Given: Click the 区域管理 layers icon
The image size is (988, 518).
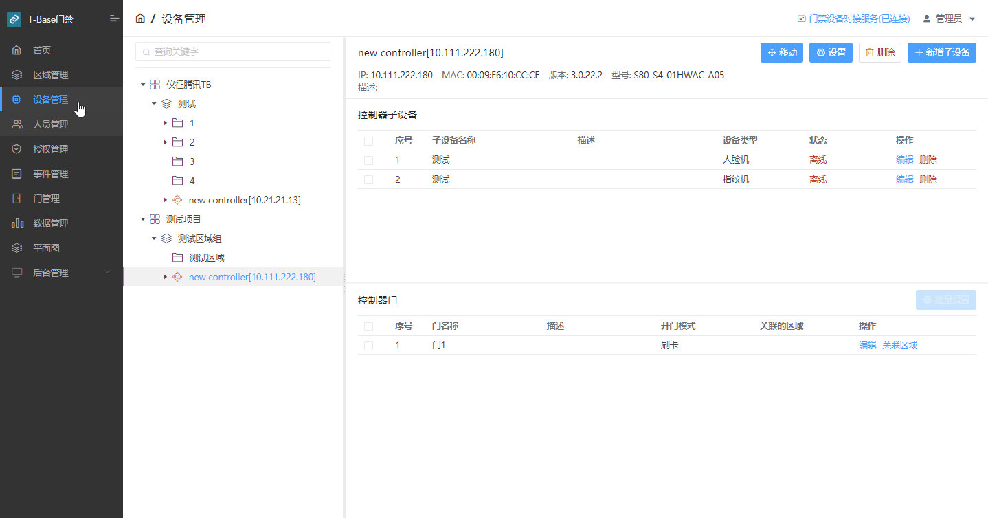Looking at the screenshot, I should point(17,75).
